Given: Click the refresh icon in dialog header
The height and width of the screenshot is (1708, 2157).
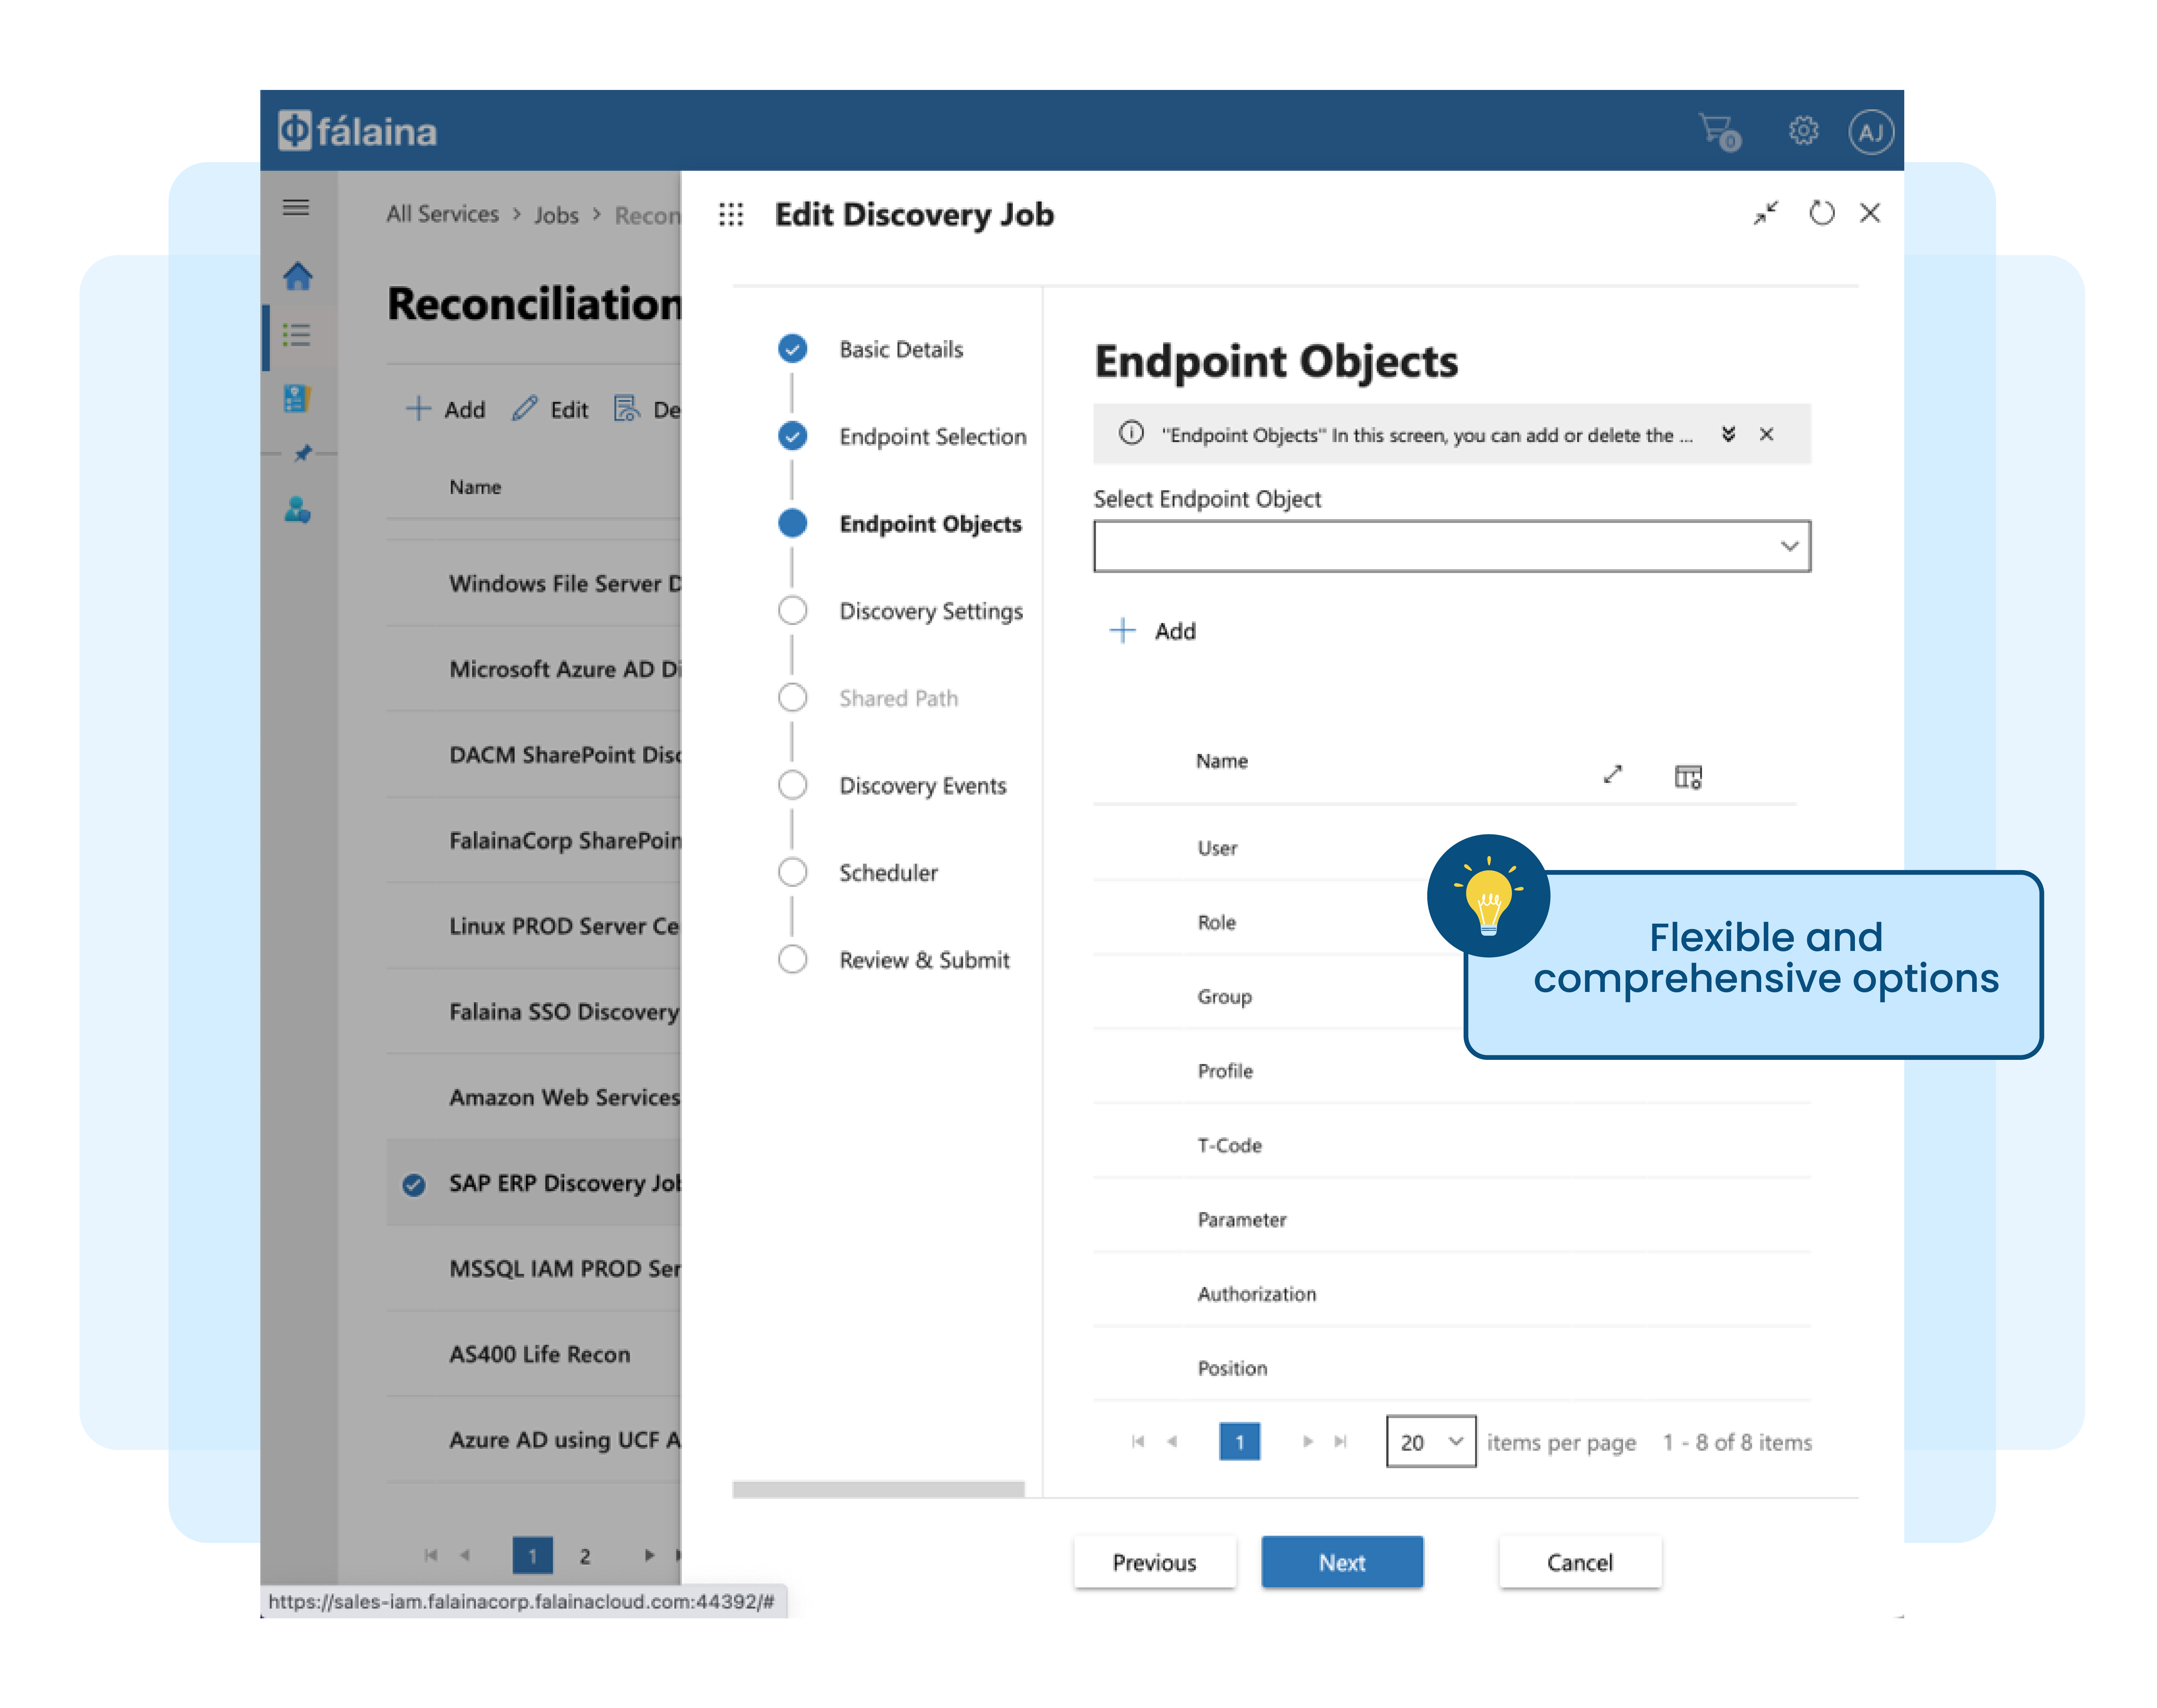Looking at the screenshot, I should click(x=1821, y=213).
